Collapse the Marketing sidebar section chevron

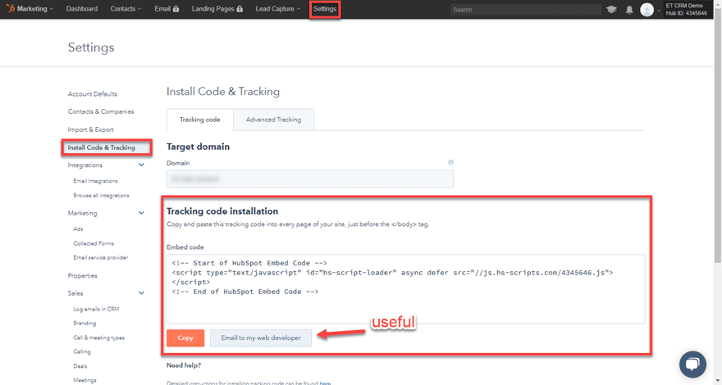[141, 213]
